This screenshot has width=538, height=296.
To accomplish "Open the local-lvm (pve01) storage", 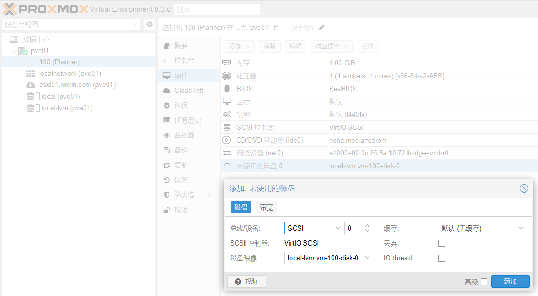I will pos(67,108).
